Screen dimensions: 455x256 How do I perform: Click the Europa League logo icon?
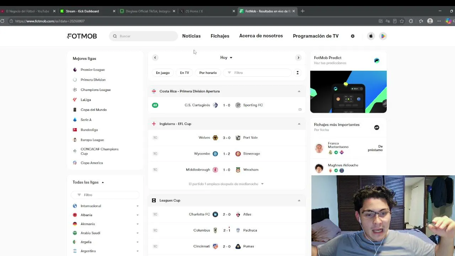(x=75, y=140)
